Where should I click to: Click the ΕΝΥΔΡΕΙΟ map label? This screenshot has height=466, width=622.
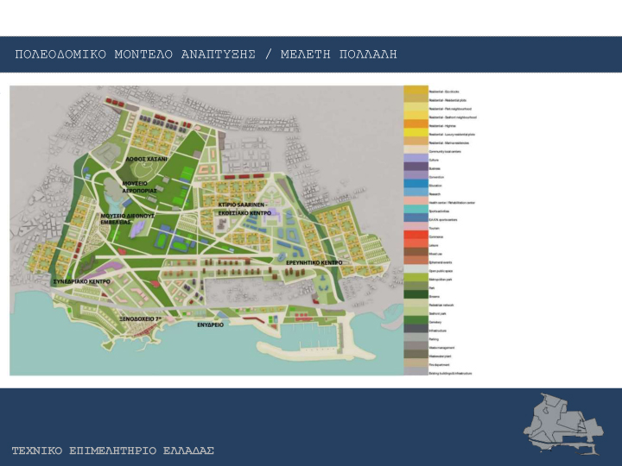coord(210,325)
